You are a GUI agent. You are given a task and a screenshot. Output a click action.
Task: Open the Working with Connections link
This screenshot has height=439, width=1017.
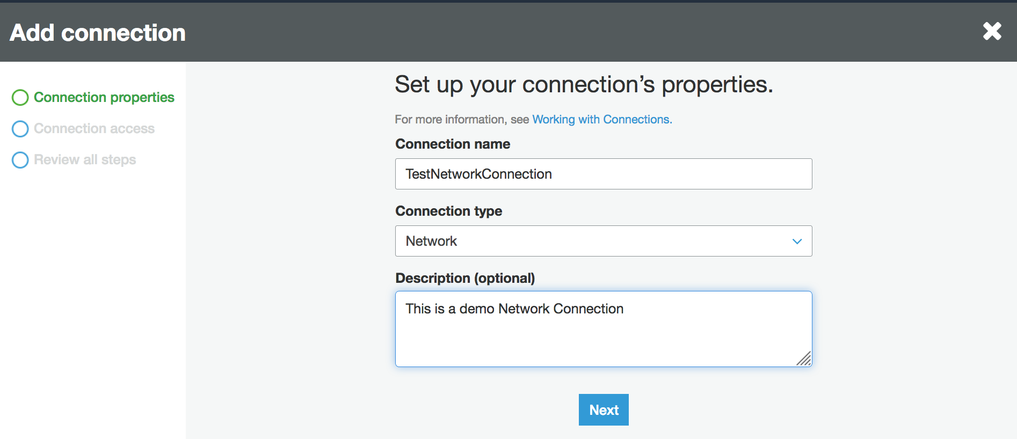pos(601,119)
